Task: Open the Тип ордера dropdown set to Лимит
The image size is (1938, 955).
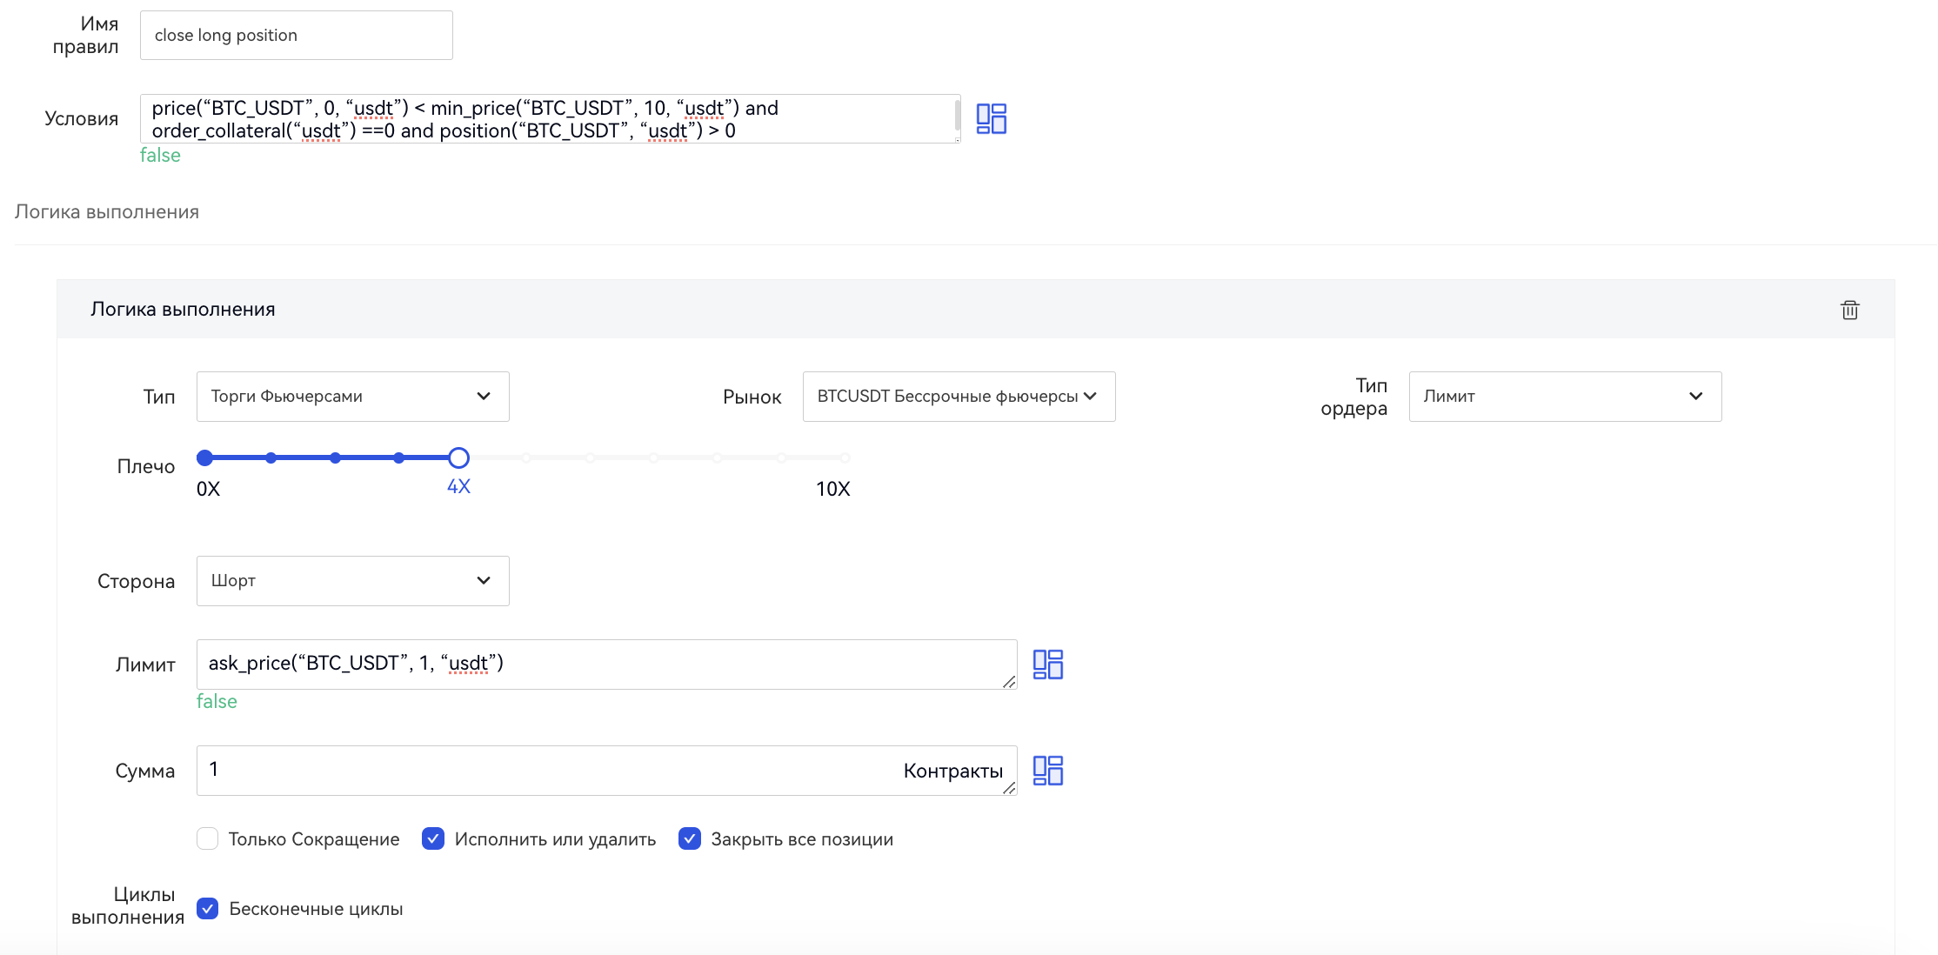Action: tap(1564, 397)
